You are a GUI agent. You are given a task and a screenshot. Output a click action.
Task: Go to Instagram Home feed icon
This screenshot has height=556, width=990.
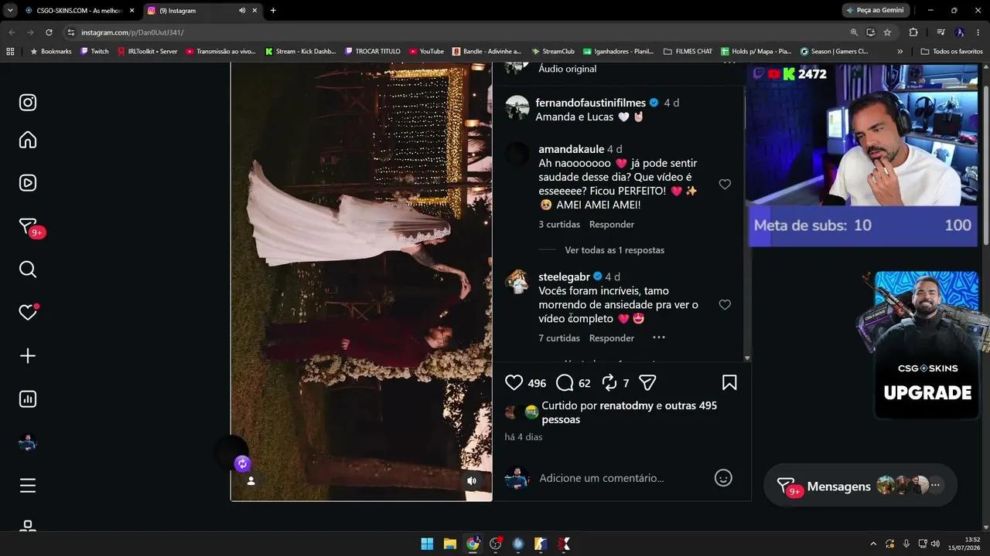pos(28,140)
